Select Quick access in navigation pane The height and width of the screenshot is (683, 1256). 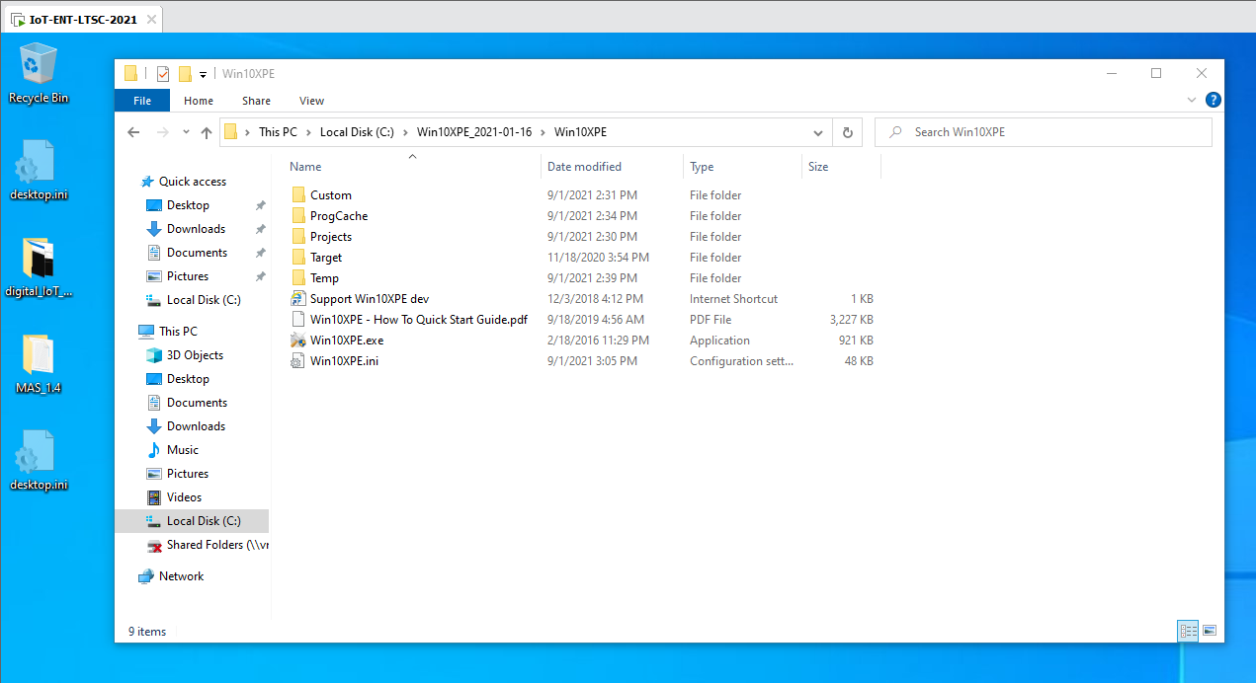click(x=192, y=182)
